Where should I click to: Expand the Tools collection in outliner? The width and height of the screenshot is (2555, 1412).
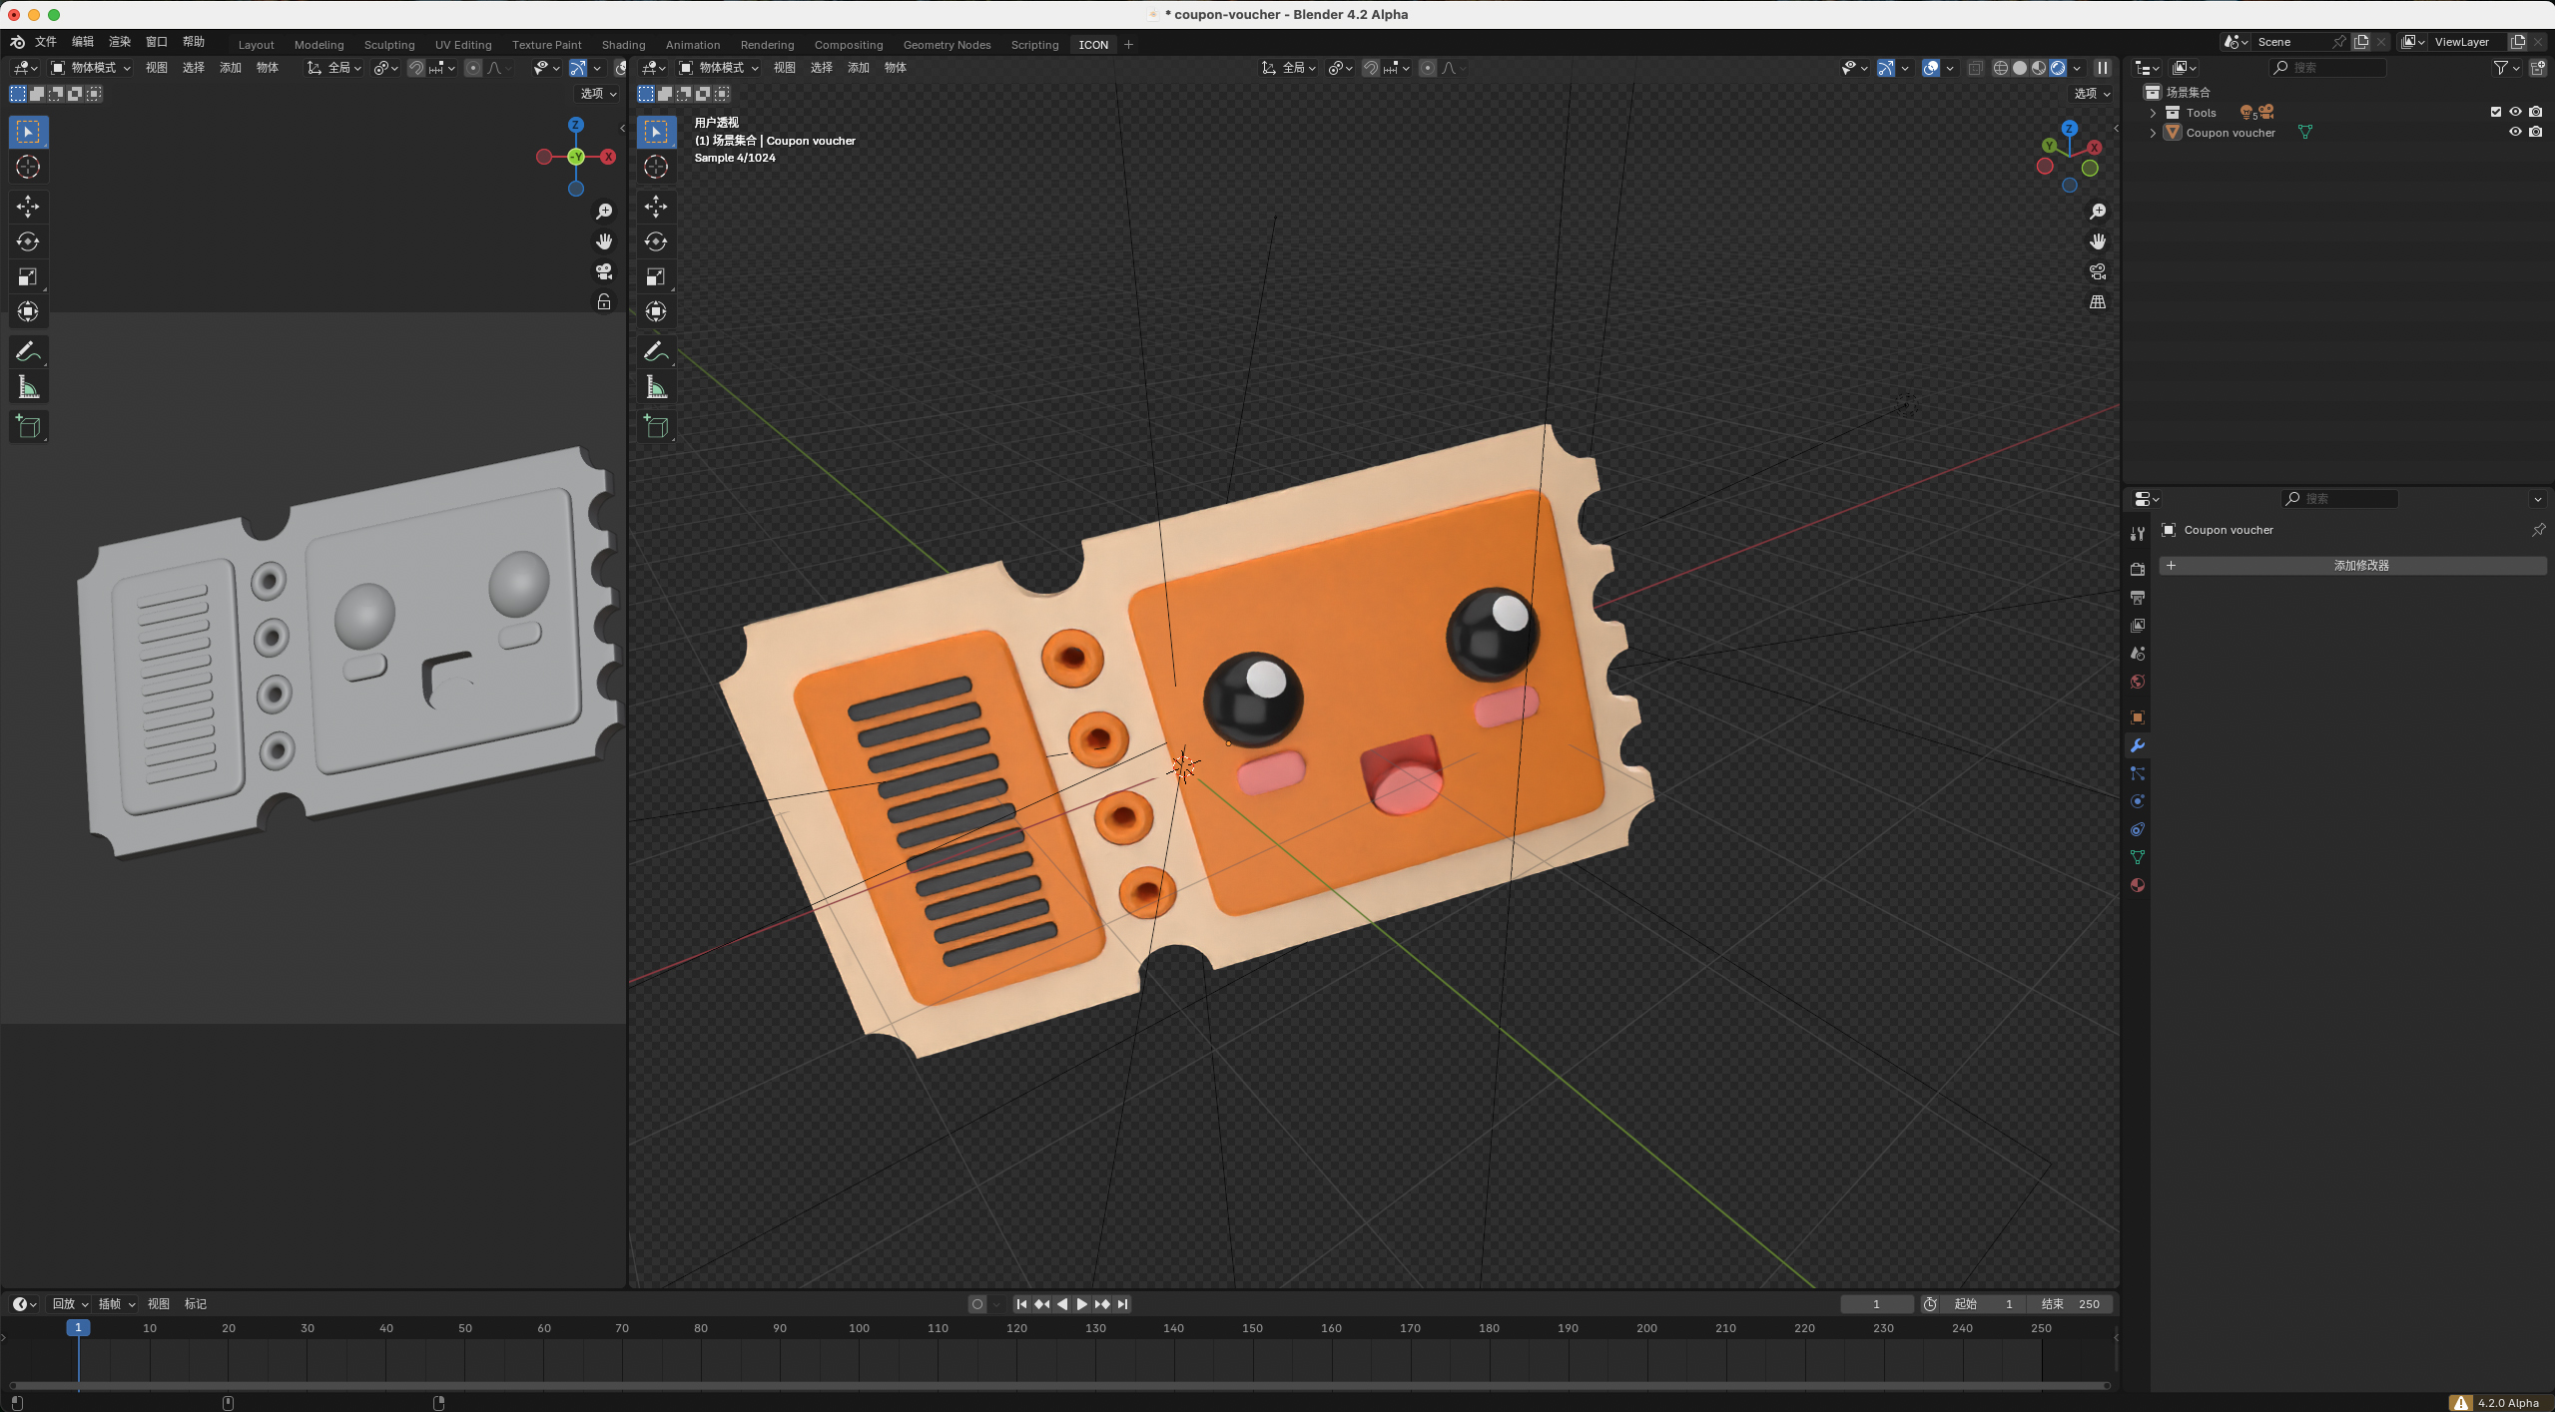[x=2154, y=113]
